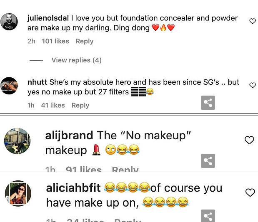This screenshot has height=222, width=258.
Task: View the 101 likes on julienolsdal's comment
Action: pyautogui.click(x=55, y=41)
